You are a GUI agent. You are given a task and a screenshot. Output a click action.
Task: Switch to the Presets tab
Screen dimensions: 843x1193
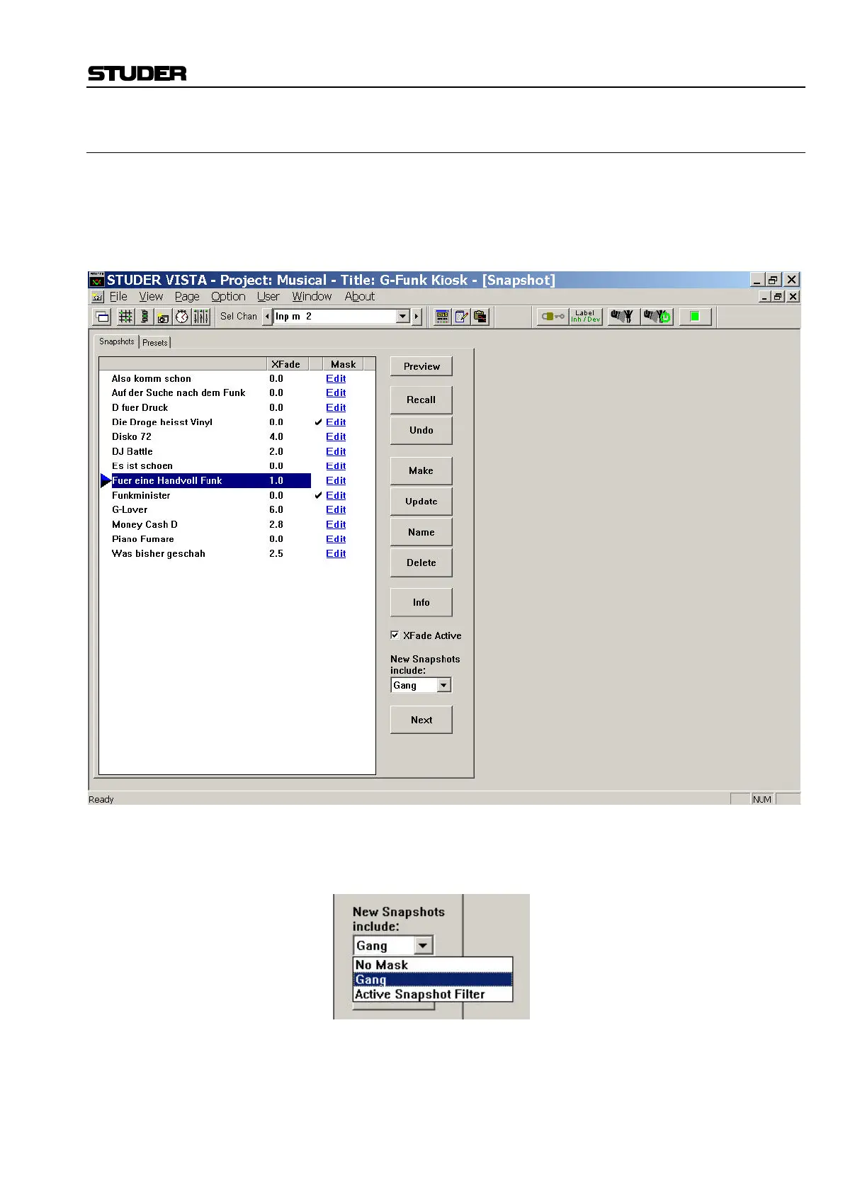point(155,342)
